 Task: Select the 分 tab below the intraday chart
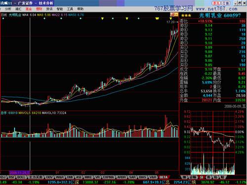point(202,177)
